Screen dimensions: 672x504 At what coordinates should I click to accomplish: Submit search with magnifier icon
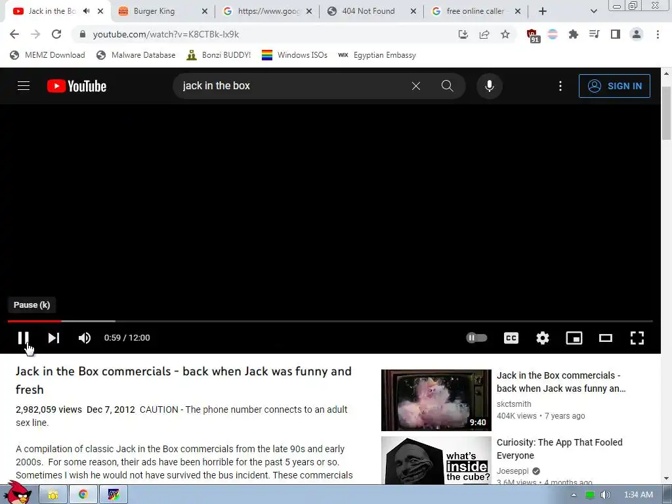pos(447,86)
